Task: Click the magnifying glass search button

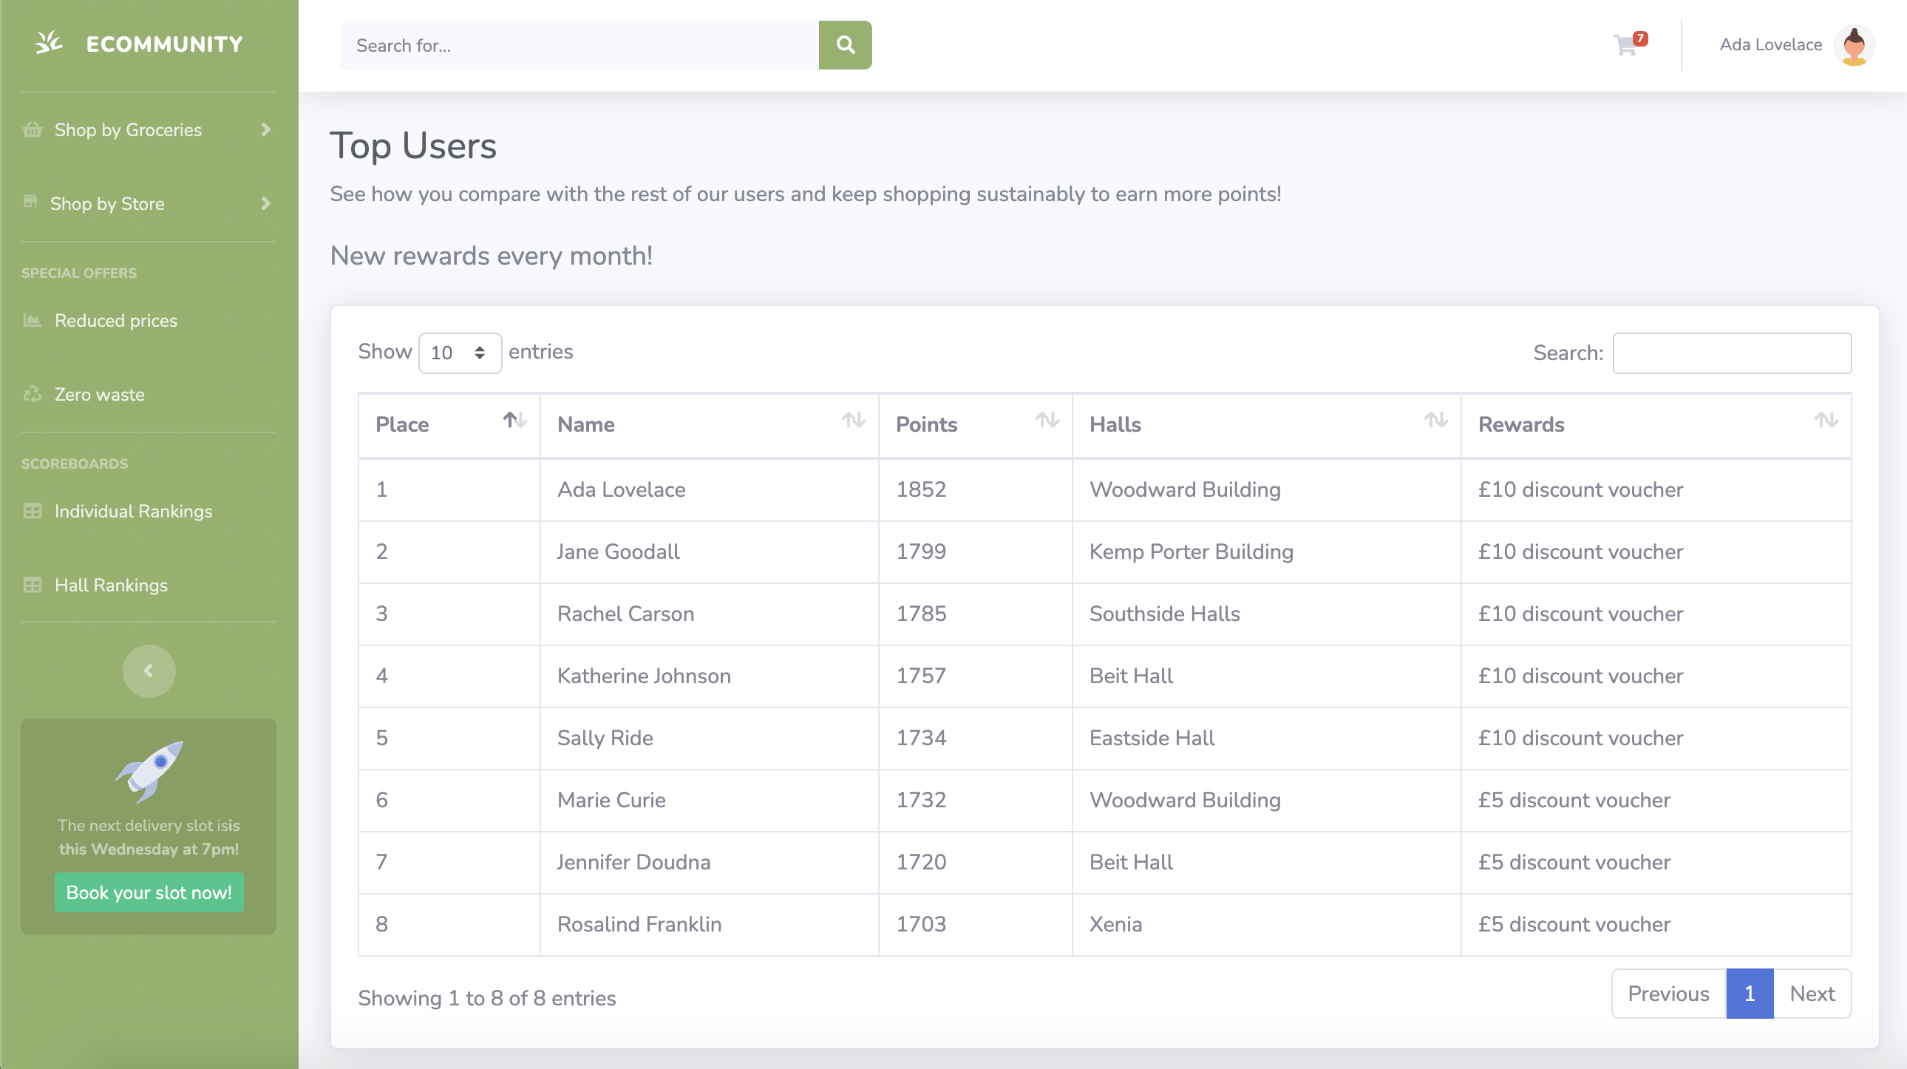Action: 845,45
